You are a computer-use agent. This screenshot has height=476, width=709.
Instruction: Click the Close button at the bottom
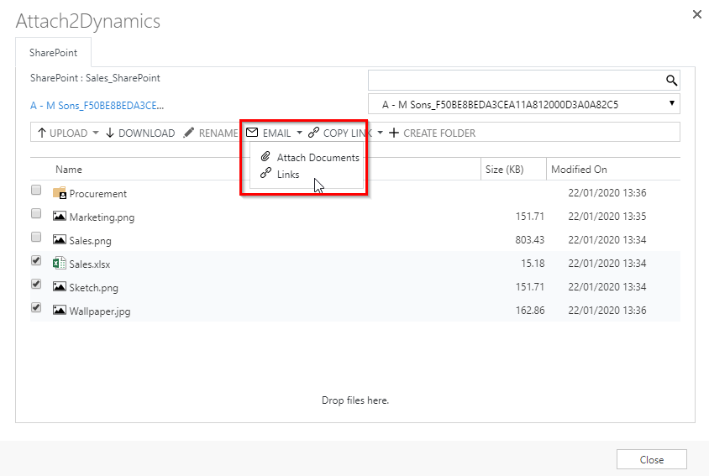click(652, 460)
